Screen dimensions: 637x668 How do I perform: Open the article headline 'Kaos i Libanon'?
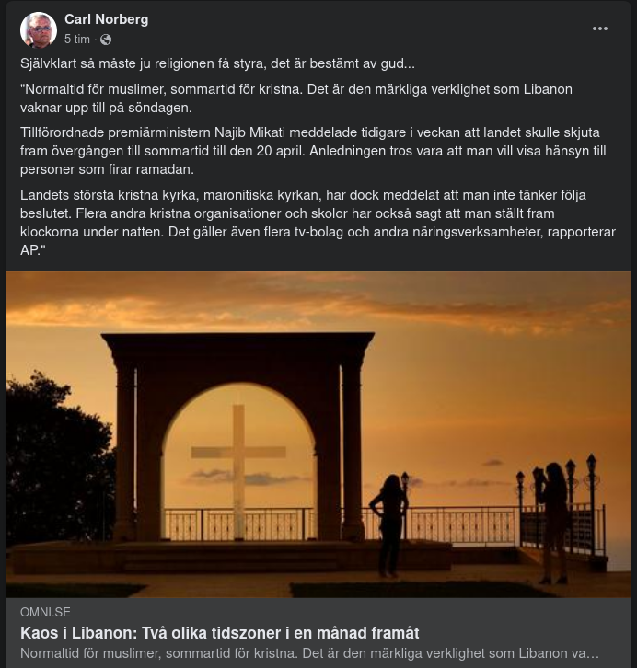click(219, 633)
